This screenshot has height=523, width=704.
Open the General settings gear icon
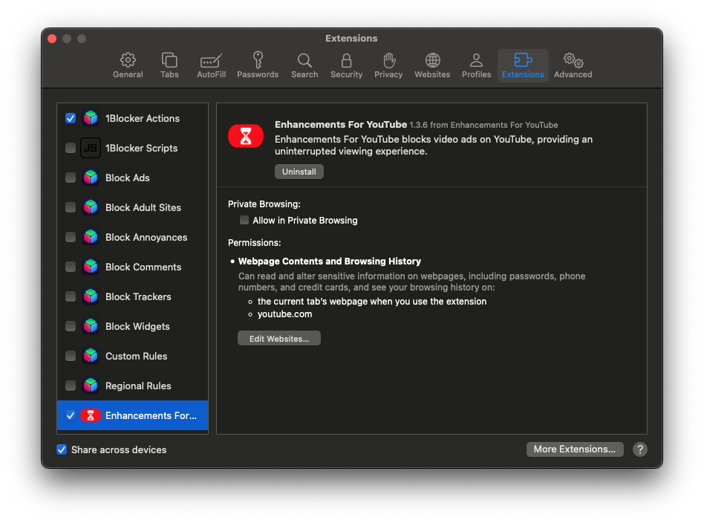point(128,59)
